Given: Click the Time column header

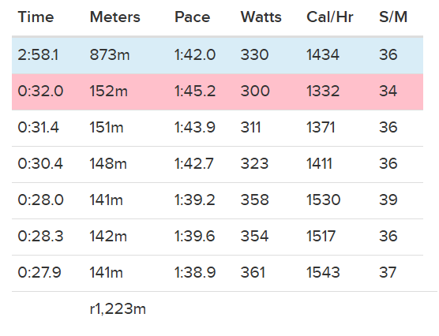Looking at the screenshot, I should [36, 17].
